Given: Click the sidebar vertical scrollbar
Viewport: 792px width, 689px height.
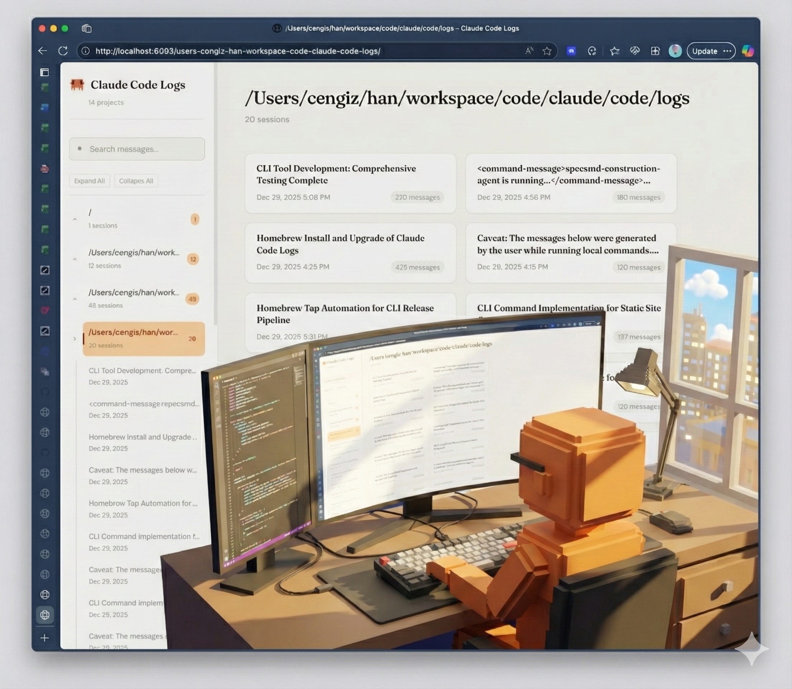Looking at the screenshot, I should coord(216,192).
